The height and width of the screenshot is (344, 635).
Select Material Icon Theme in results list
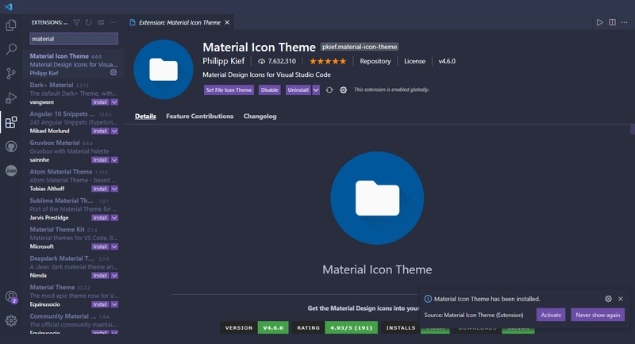(x=73, y=64)
